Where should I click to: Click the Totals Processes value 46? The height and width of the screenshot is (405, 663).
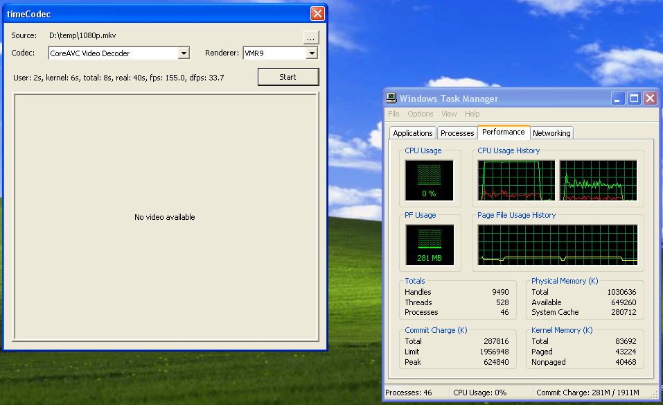(504, 312)
